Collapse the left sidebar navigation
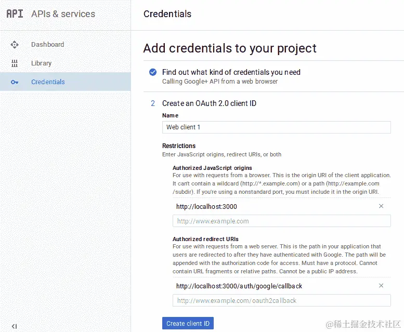Screen dimensions: 404x332 (14, 326)
